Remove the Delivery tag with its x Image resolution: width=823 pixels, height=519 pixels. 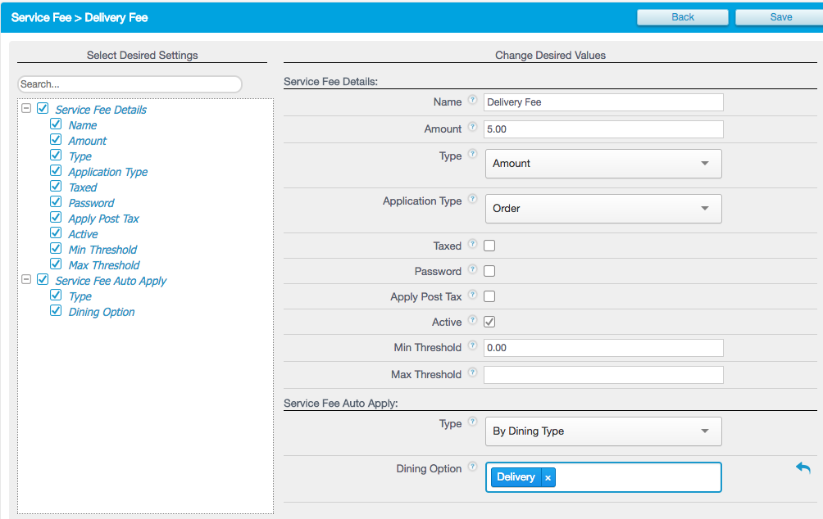(x=548, y=477)
